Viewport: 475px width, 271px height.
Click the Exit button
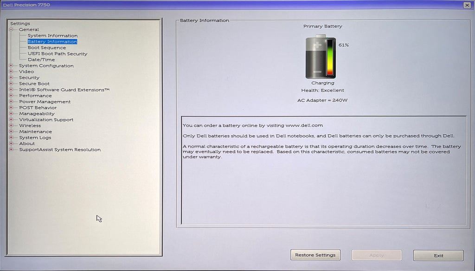[x=438, y=256]
